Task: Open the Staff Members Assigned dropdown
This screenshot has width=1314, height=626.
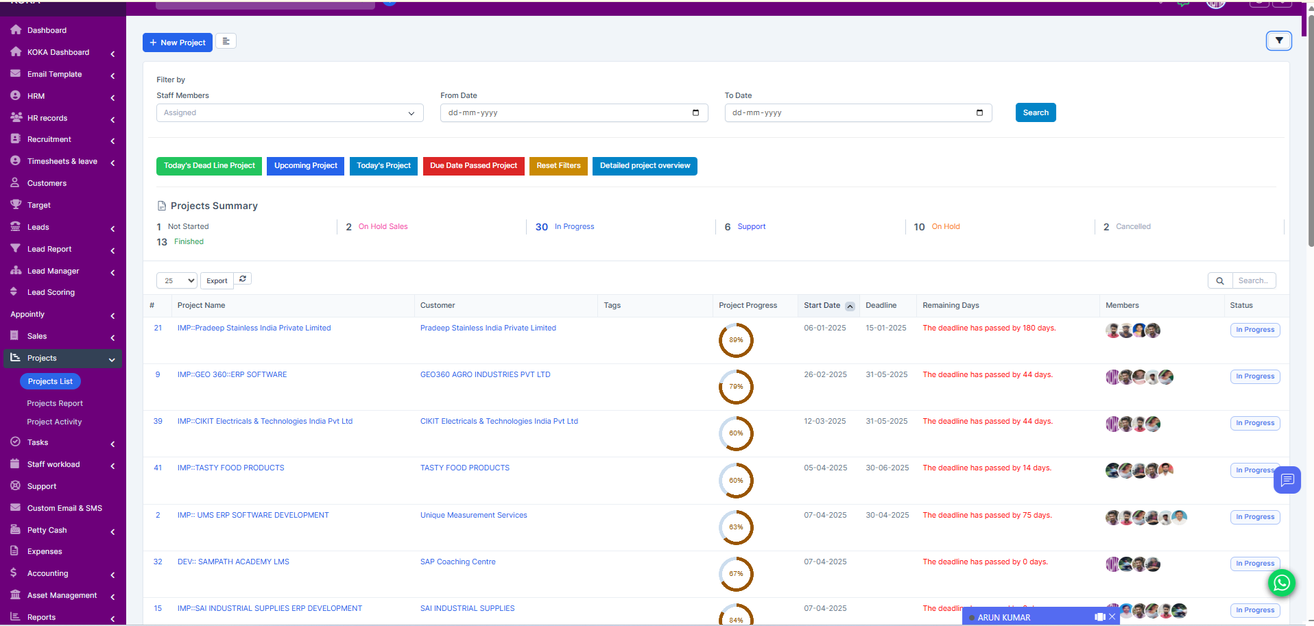Action: pyautogui.click(x=289, y=113)
